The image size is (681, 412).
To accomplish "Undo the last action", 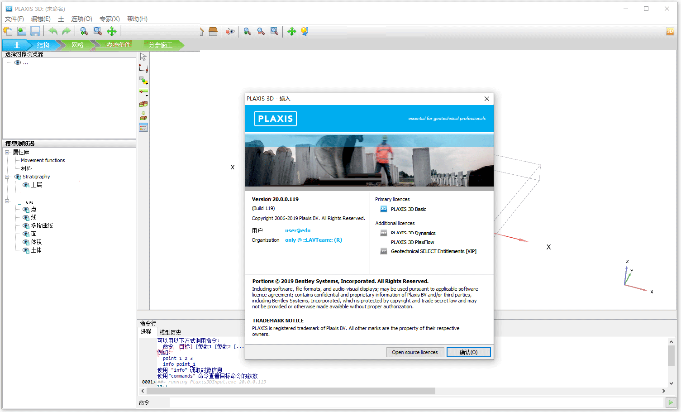I will (x=52, y=31).
